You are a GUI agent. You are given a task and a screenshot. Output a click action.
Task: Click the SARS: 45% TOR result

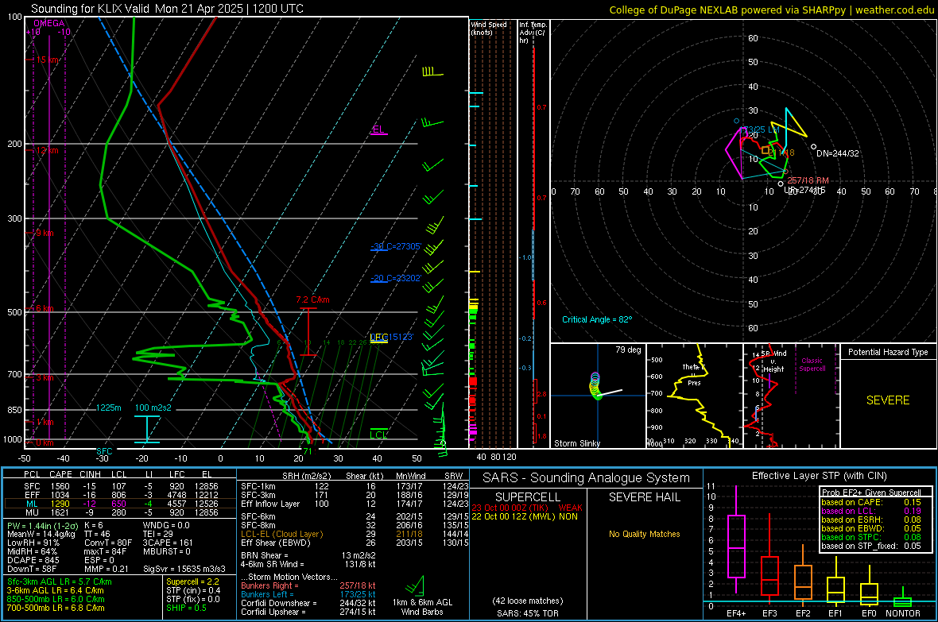(x=528, y=613)
